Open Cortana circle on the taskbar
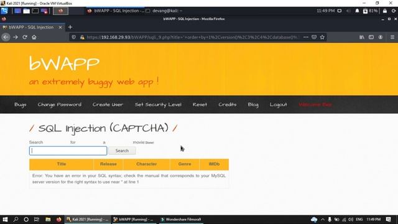 [x=26, y=220]
